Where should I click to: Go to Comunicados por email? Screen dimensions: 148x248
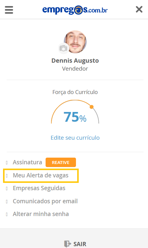click(45, 201)
